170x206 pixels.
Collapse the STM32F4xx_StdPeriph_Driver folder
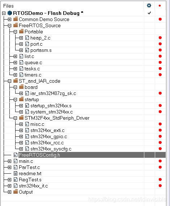click(15, 118)
